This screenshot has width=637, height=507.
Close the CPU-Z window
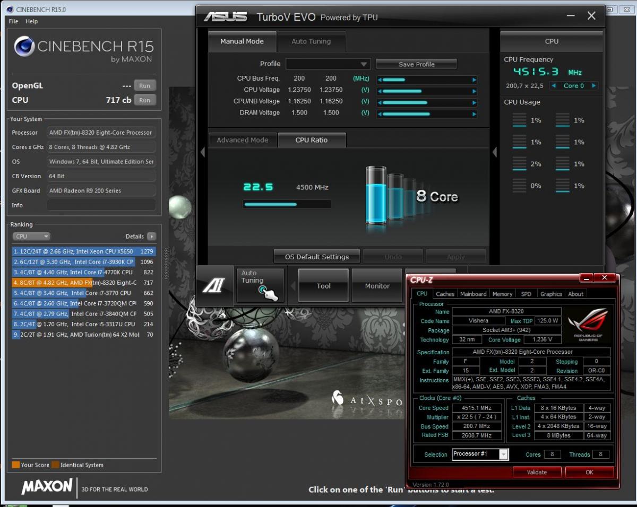(605, 277)
